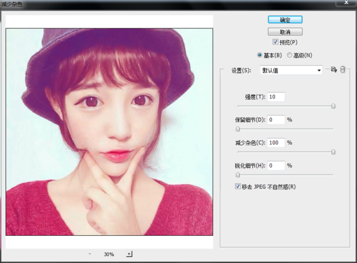Close the 减少杂色 dialog window

tap(347, 2)
